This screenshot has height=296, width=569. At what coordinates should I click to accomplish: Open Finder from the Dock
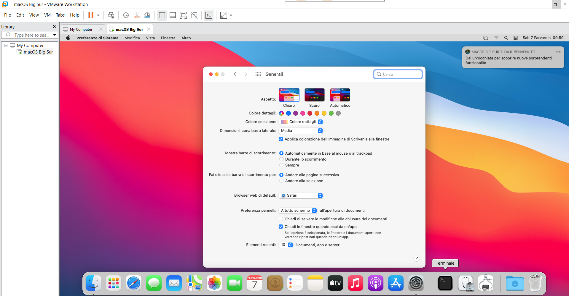pos(93,283)
